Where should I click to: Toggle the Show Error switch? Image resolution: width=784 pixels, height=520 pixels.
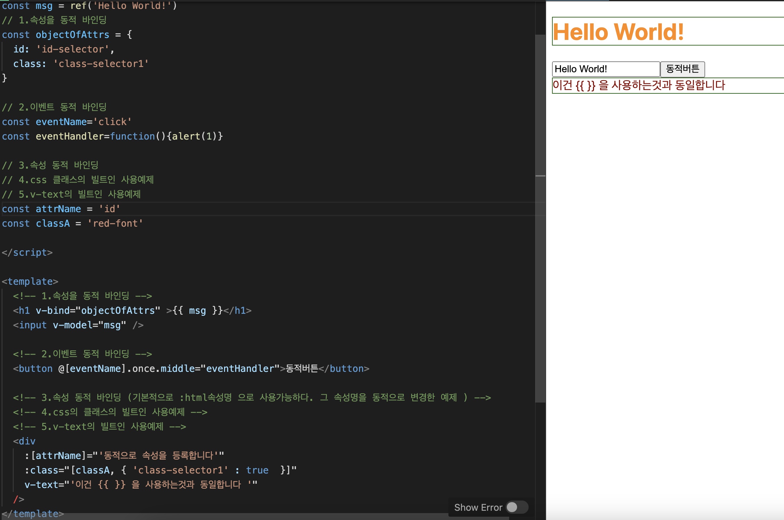pos(517,507)
